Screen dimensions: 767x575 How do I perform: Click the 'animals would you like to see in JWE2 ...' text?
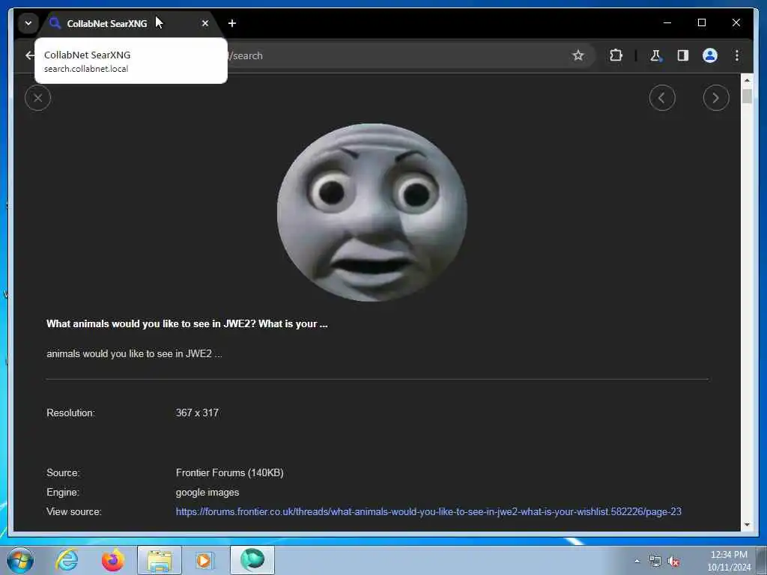tap(134, 353)
